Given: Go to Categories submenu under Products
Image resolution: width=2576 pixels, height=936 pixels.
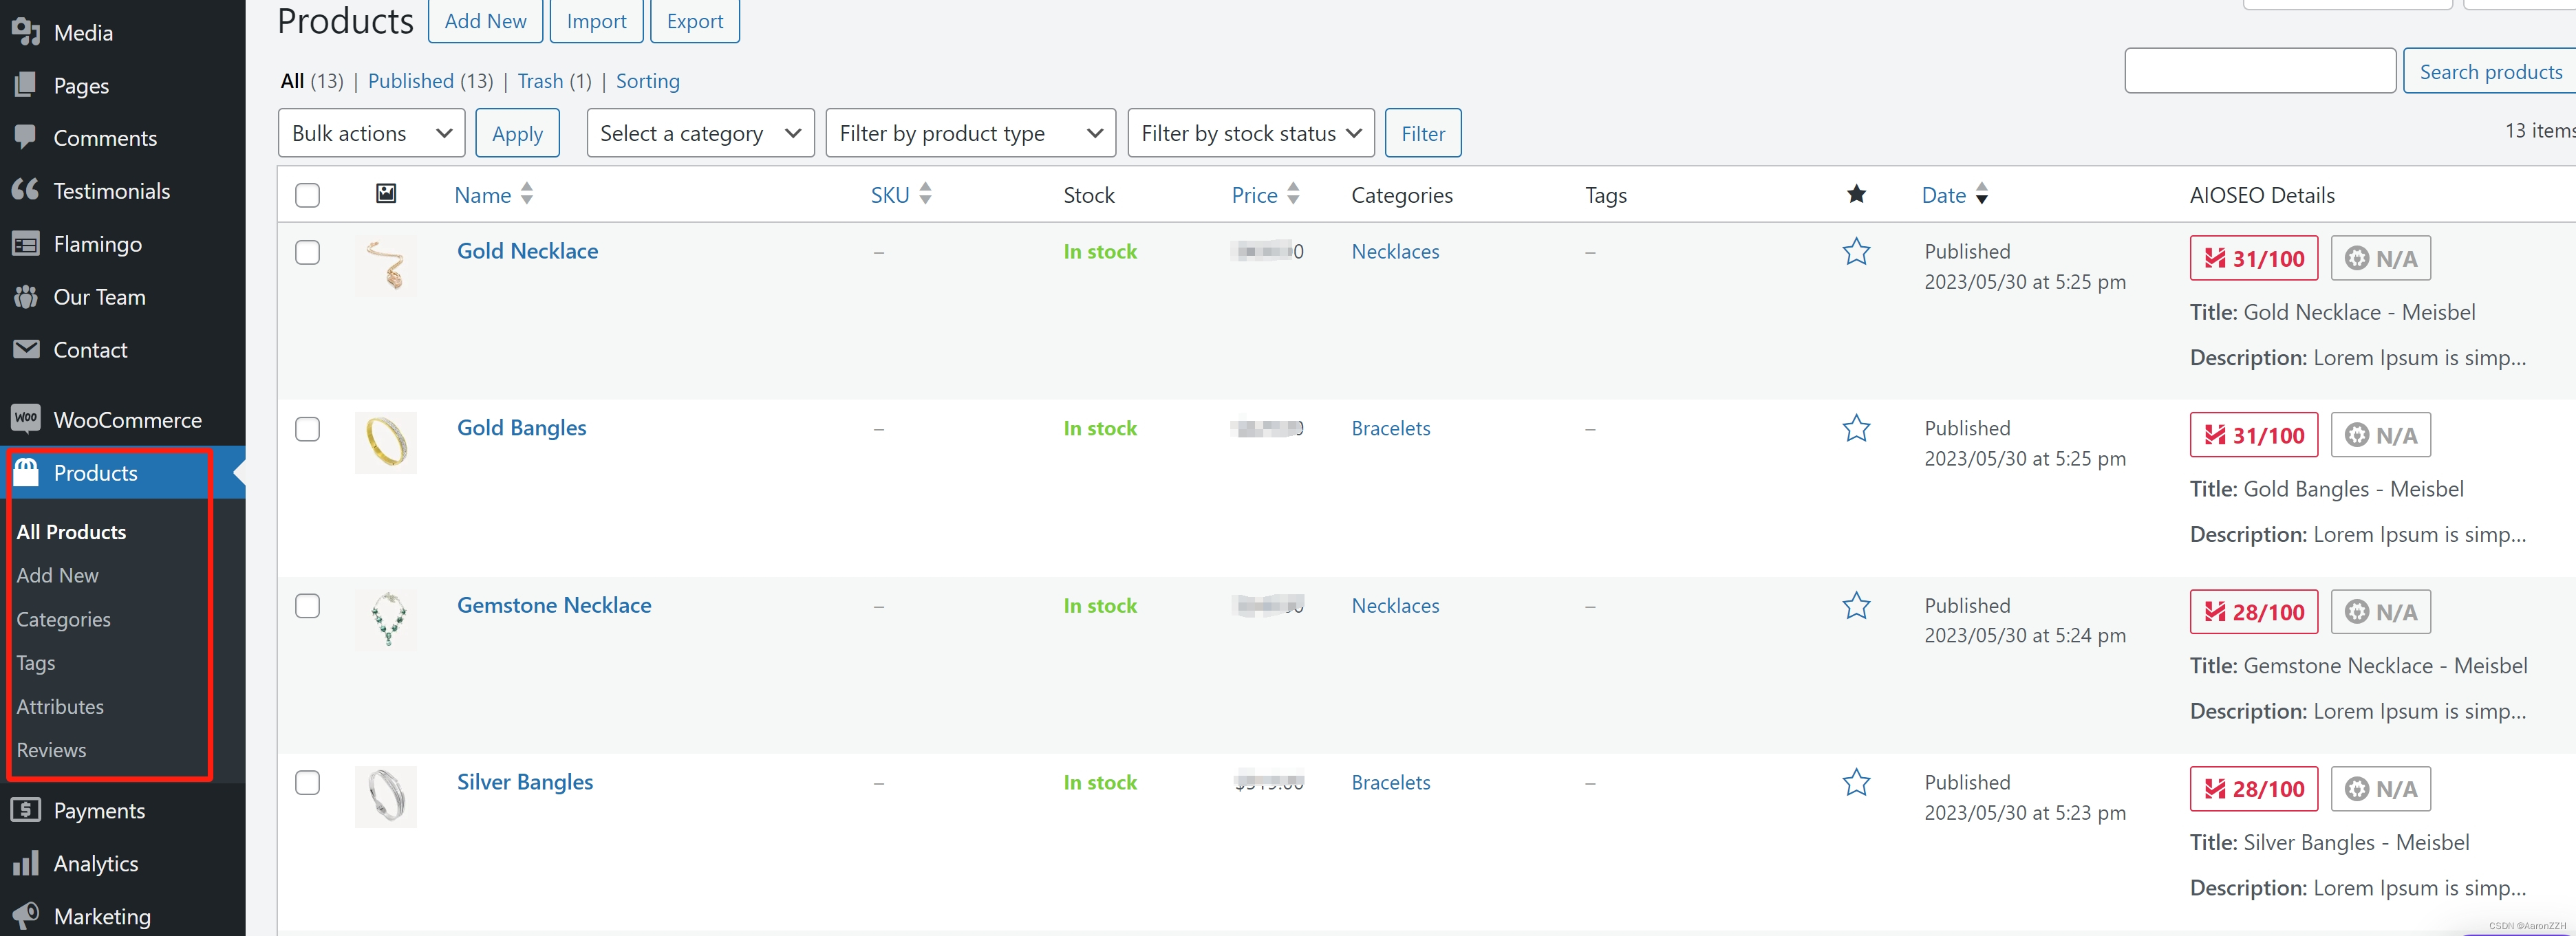Looking at the screenshot, I should (x=63, y=619).
